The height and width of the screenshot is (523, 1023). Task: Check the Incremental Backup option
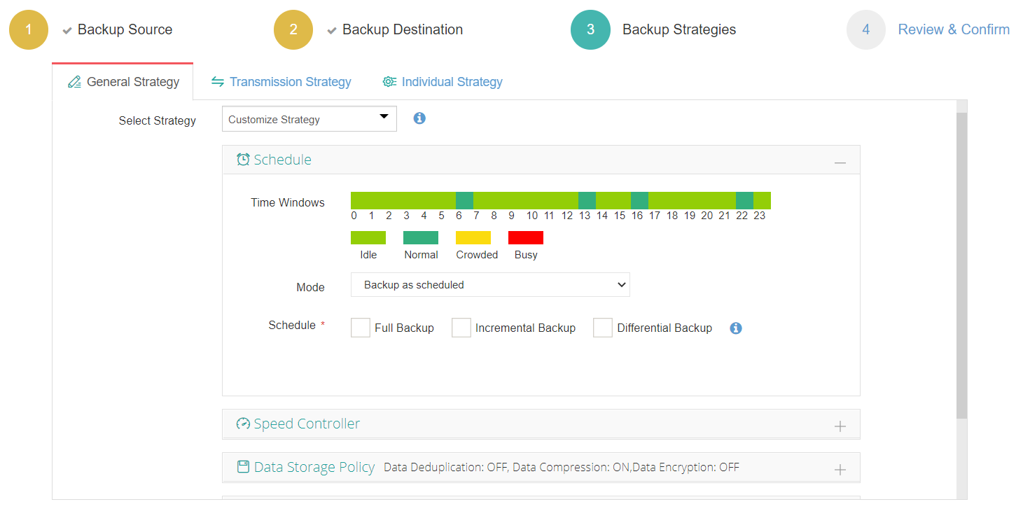click(x=461, y=327)
